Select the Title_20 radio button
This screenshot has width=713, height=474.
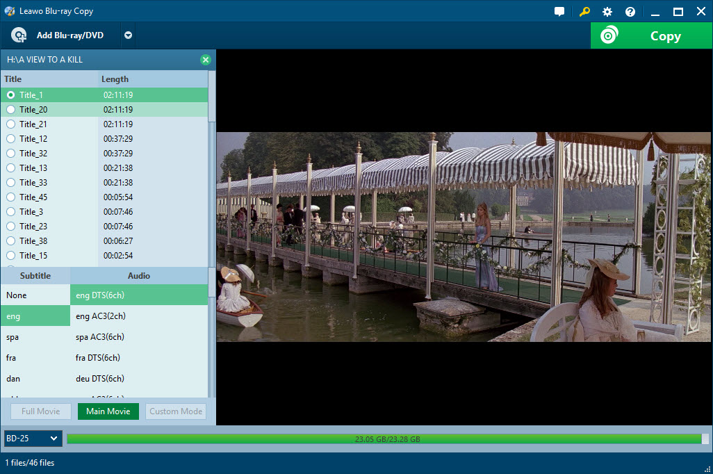coord(11,109)
